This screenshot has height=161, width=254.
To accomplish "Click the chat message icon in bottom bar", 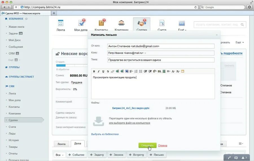I will coord(236,158).
